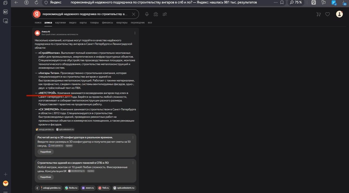Switch to the 'товары' tab
This screenshot has height=193, width=349.
click(x=94, y=23)
